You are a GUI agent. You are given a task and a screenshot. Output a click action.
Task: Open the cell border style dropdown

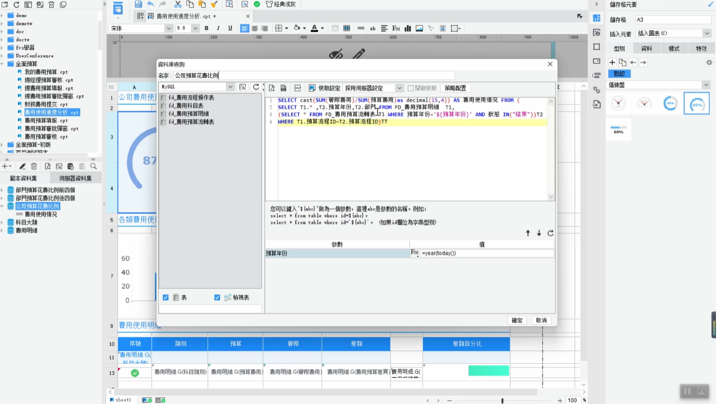click(286, 28)
